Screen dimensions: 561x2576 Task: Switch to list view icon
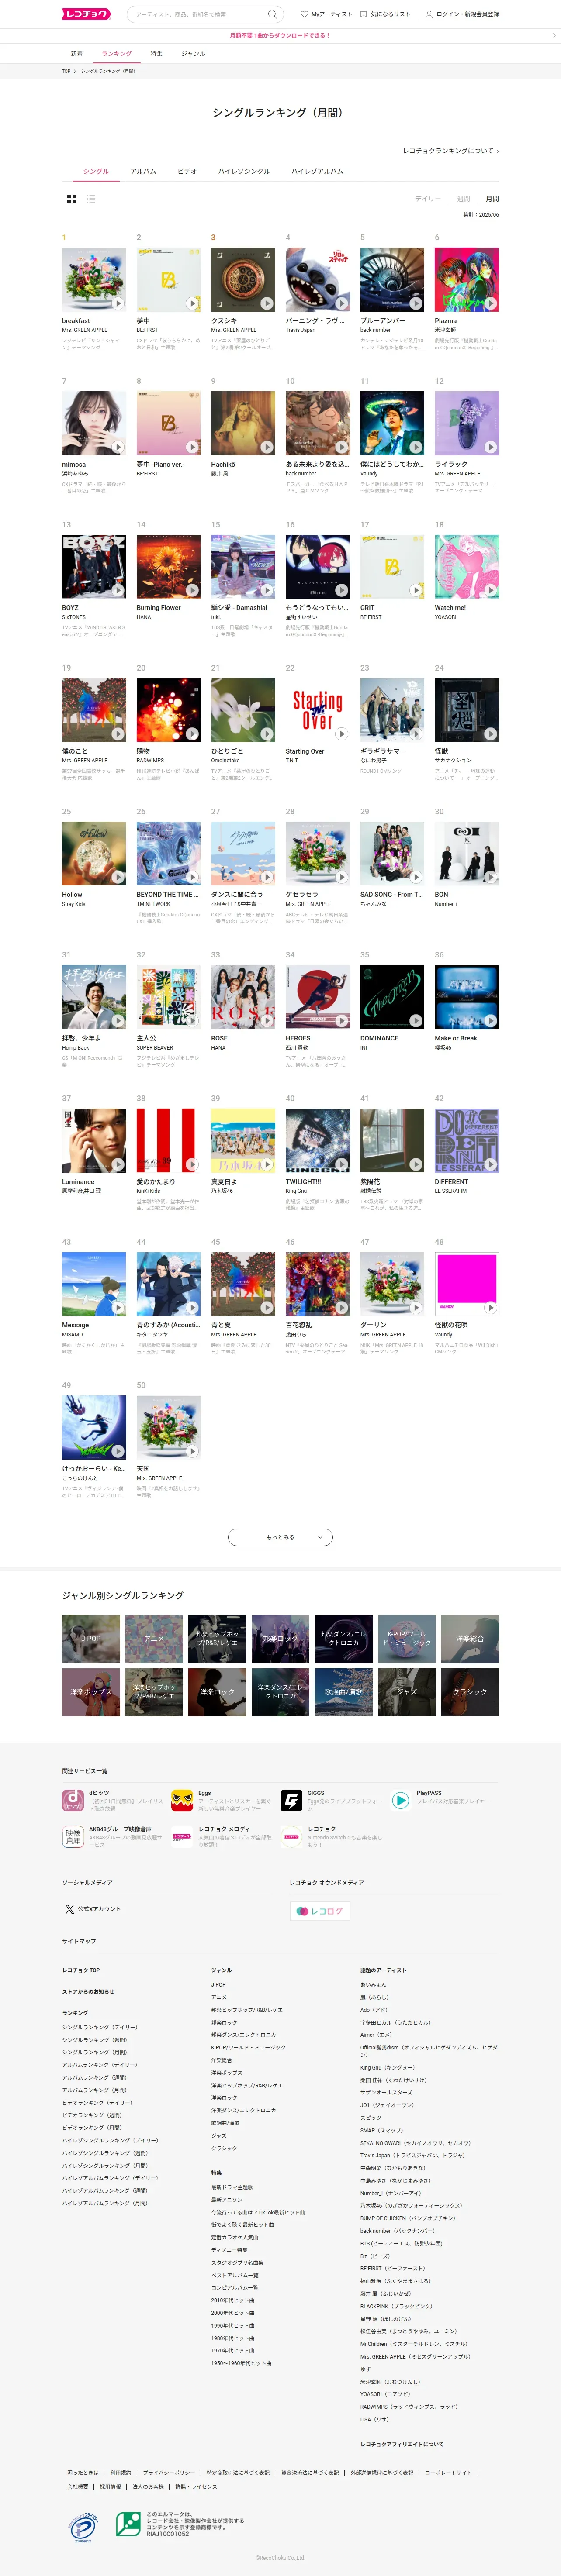(x=91, y=199)
